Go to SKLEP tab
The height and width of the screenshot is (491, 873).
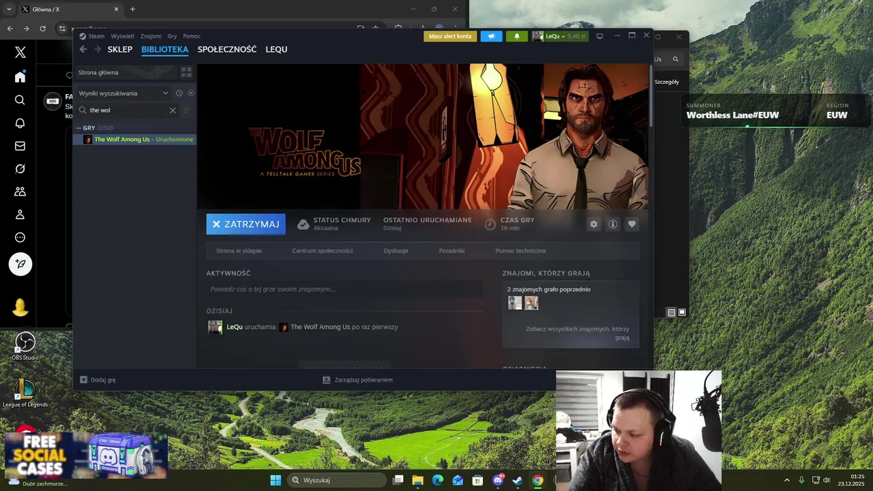tap(120, 49)
